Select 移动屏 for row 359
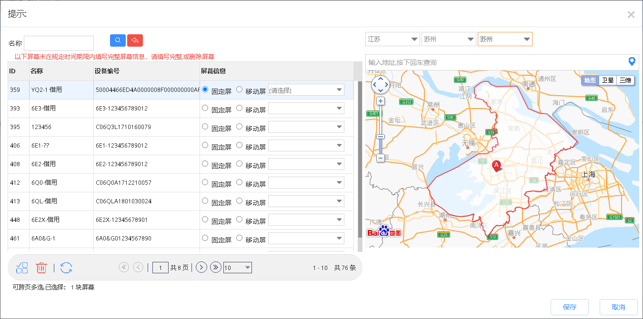Screen dimensions: 643x319 [239, 90]
